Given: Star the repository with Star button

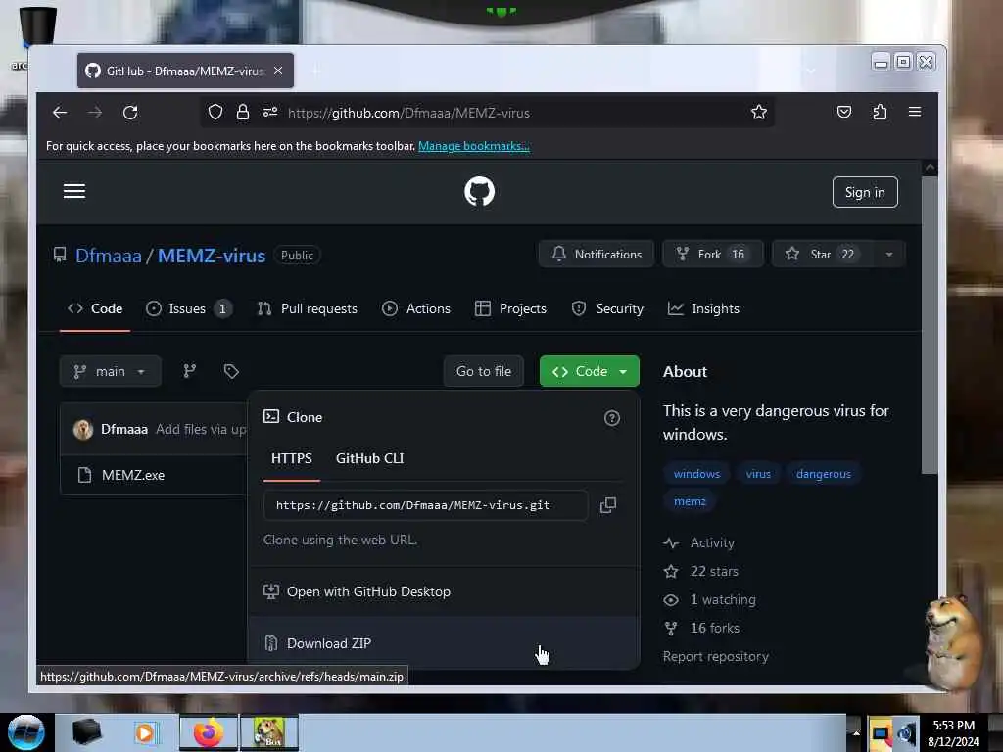Looking at the screenshot, I should point(823,255).
